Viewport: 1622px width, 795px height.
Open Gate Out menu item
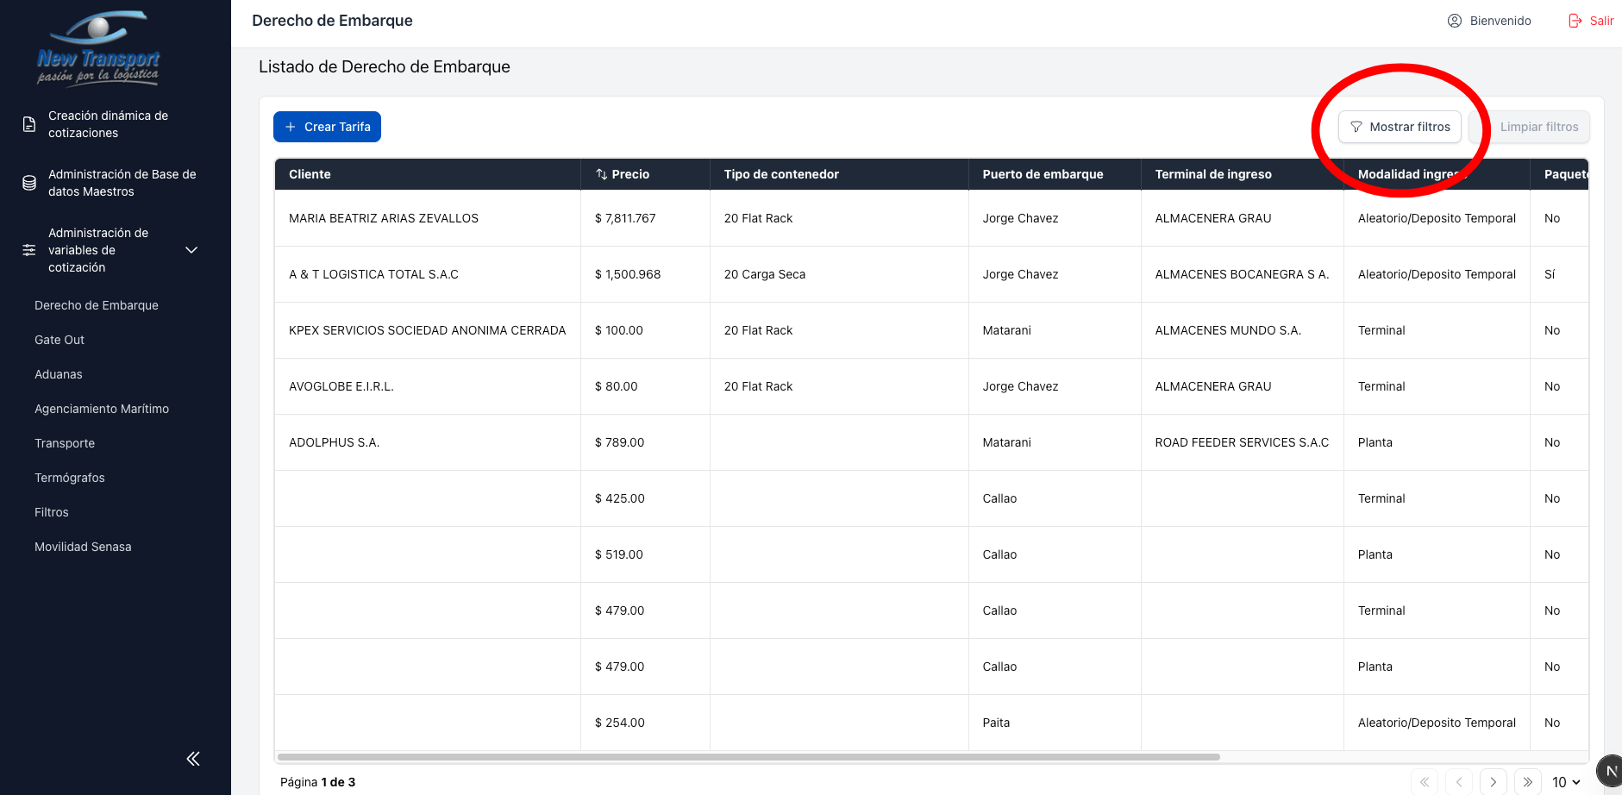[59, 340]
